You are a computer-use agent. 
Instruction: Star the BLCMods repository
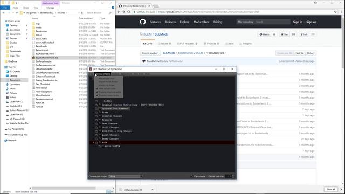(x=284, y=34)
